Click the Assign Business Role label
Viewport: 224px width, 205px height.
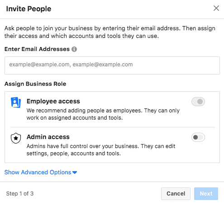[x=35, y=84]
